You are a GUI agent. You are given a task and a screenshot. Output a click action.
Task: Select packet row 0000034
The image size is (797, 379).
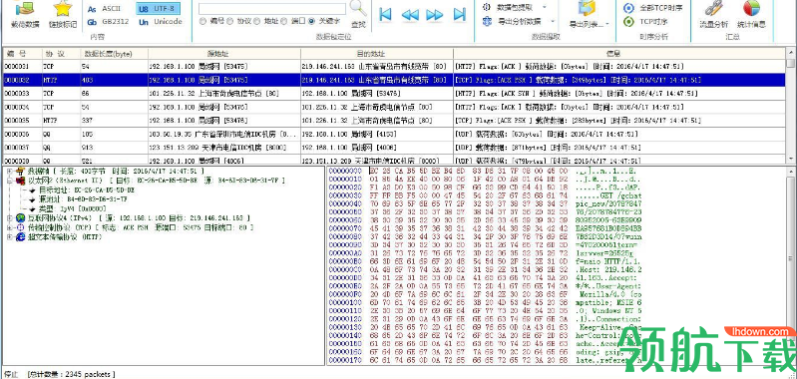[x=394, y=107]
